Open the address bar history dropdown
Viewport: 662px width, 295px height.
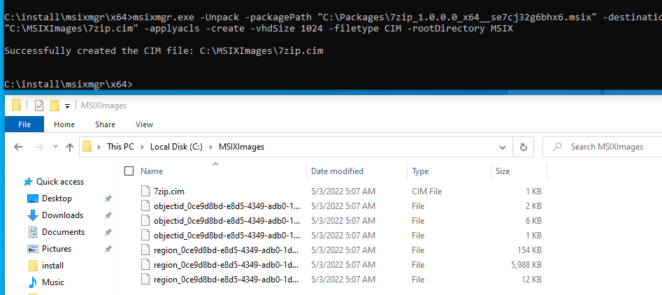503,147
